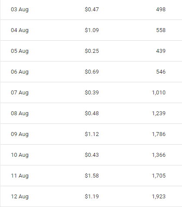Click the 546 count value
The image size is (182, 207).
tap(161, 72)
